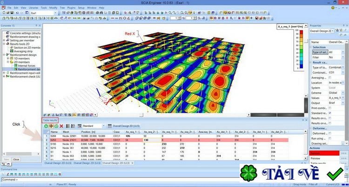The width and height of the screenshot is (349, 187).
Task: Click Snap mode in the status bar
Action: 299,184
